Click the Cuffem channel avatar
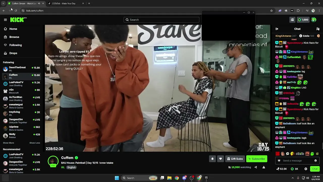 click(x=53, y=161)
